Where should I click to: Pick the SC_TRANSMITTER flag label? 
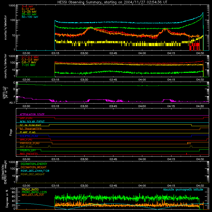click(31, 129)
